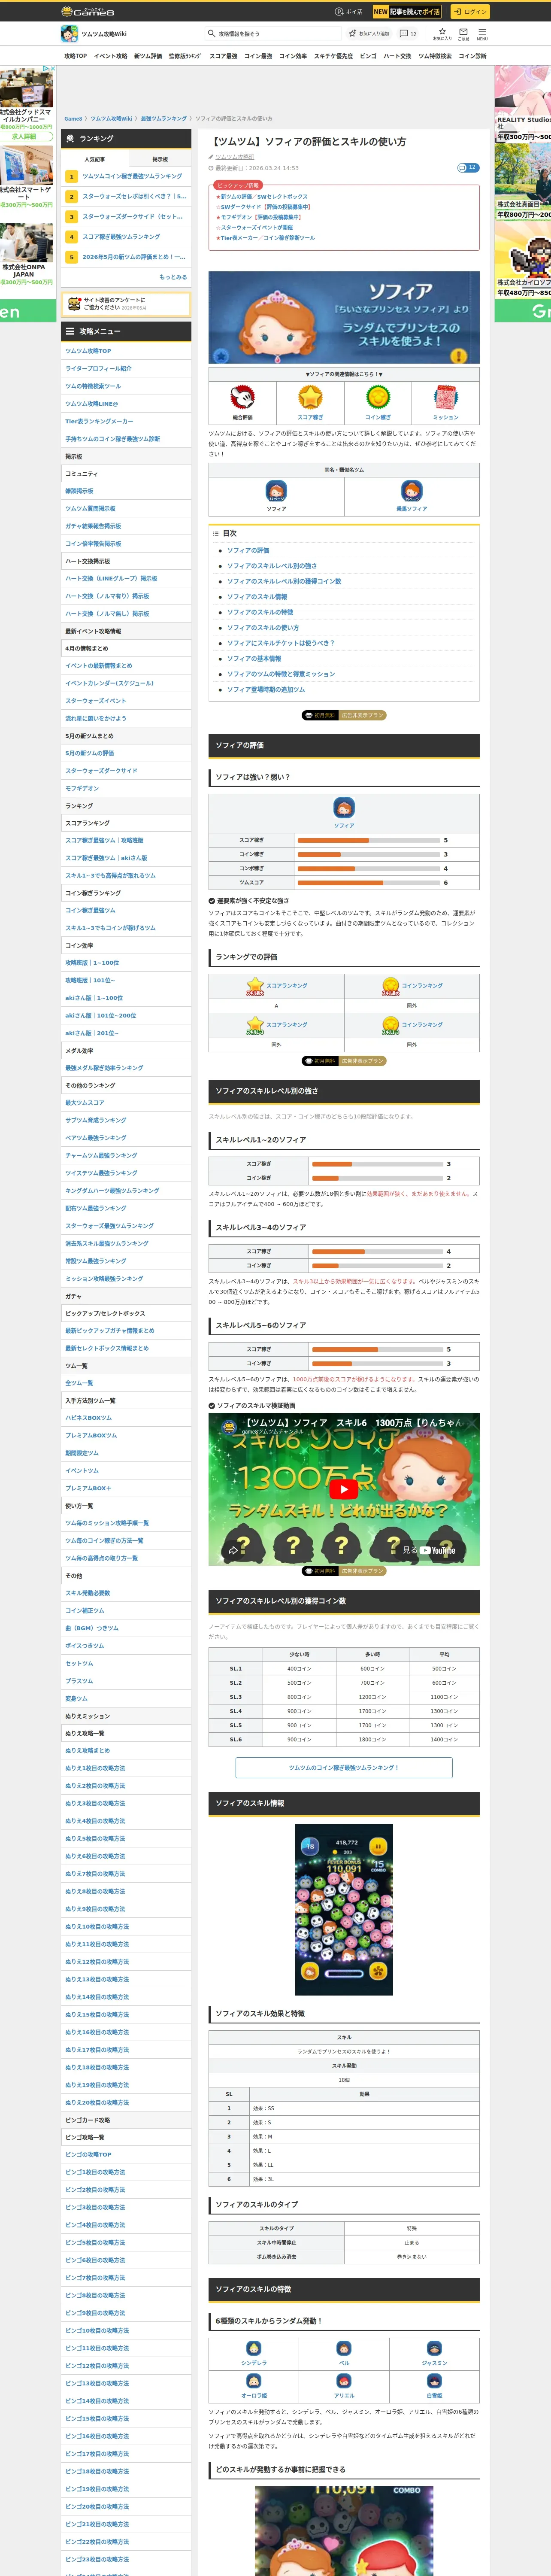Open 新ツム評価 in the navigation bar

[x=148, y=56]
